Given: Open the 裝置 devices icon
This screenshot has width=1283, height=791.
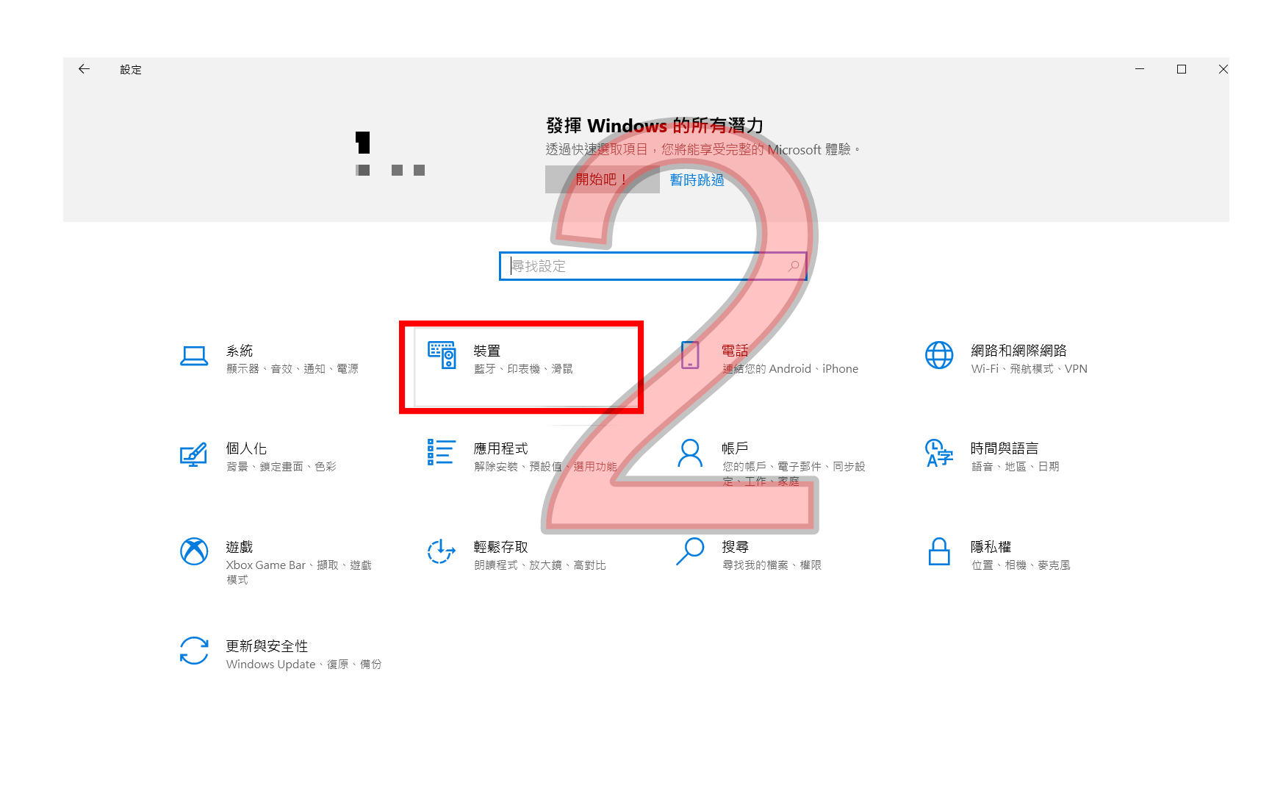Looking at the screenshot, I should [x=442, y=355].
